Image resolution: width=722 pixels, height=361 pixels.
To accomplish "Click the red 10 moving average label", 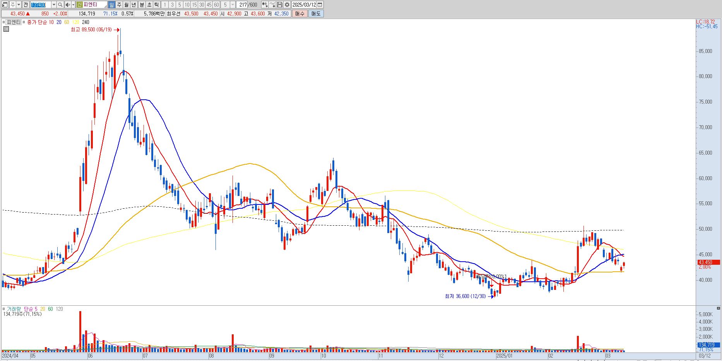I will [51, 22].
